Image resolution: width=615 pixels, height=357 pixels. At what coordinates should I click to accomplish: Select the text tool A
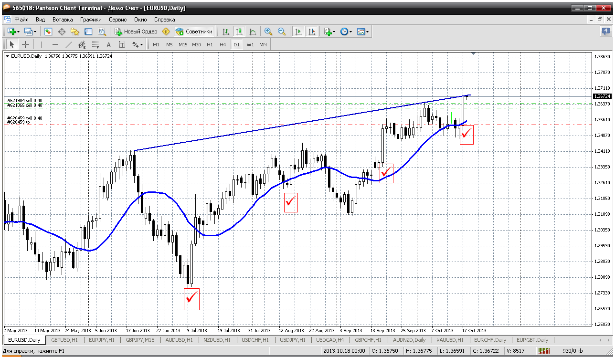coord(108,44)
